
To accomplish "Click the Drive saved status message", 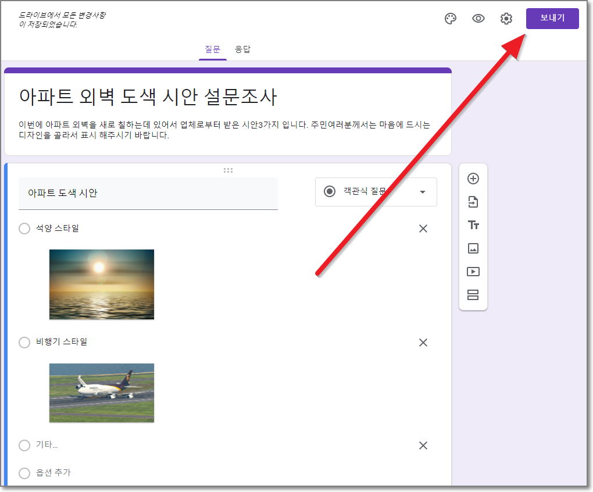I will point(62,20).
